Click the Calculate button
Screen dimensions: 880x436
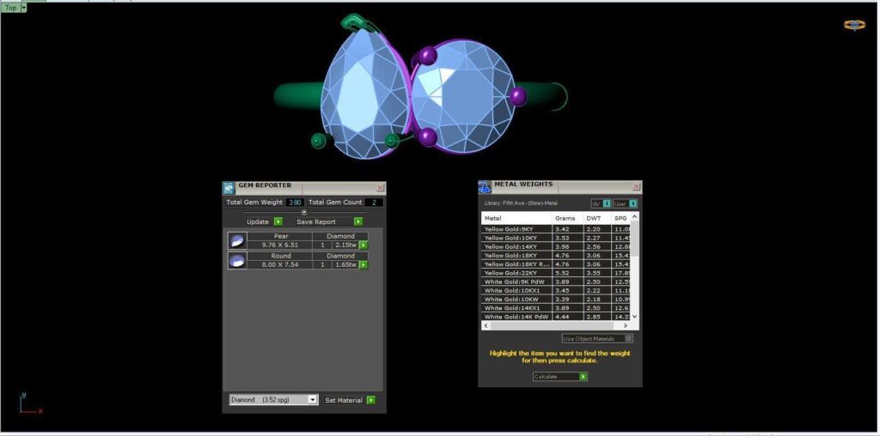point(559,377)
